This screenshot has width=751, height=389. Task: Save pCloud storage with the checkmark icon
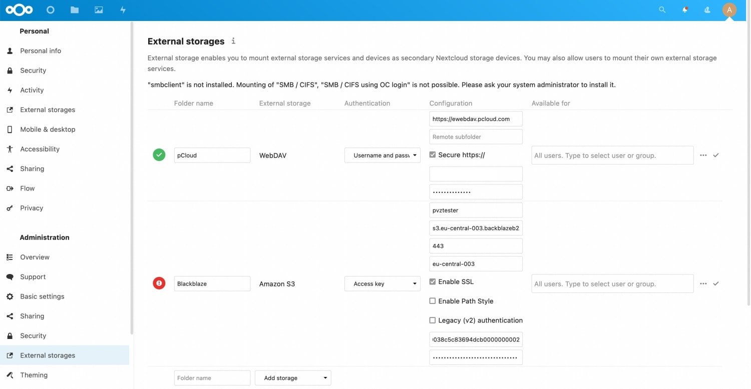pyautogui.click(x=716, y=155)
